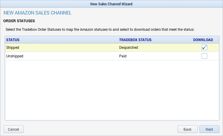Click the checkmark icon in Shipped row
This screenshot has height=136, width=223.
tap(204, 47)
